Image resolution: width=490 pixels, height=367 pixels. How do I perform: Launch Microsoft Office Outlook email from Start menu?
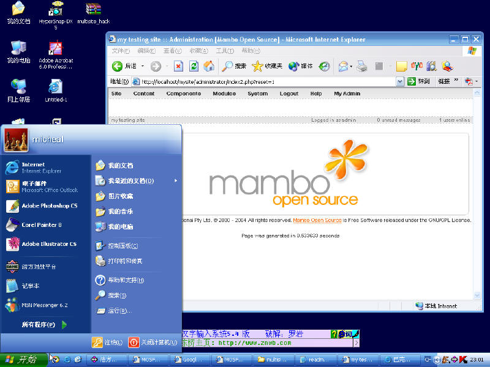[x=45, y=187]
